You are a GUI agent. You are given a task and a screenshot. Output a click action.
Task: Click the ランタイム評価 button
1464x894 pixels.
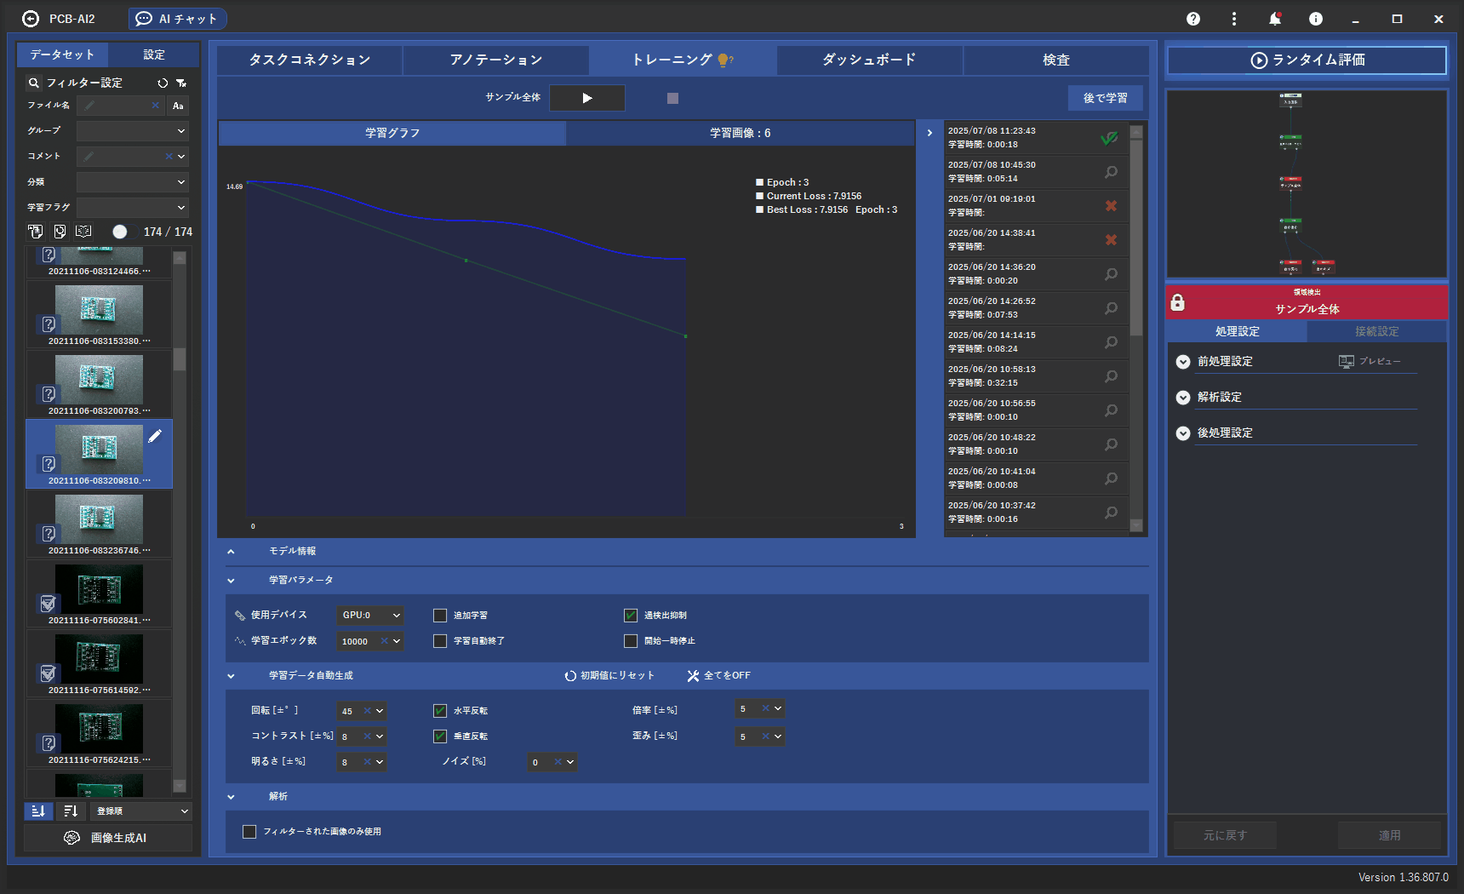1307,60
